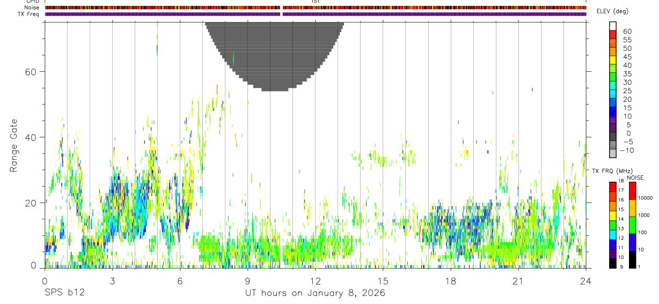Click the NOISE legend title
The width and height of the screenshot is (659, 304).
(636, 177)
